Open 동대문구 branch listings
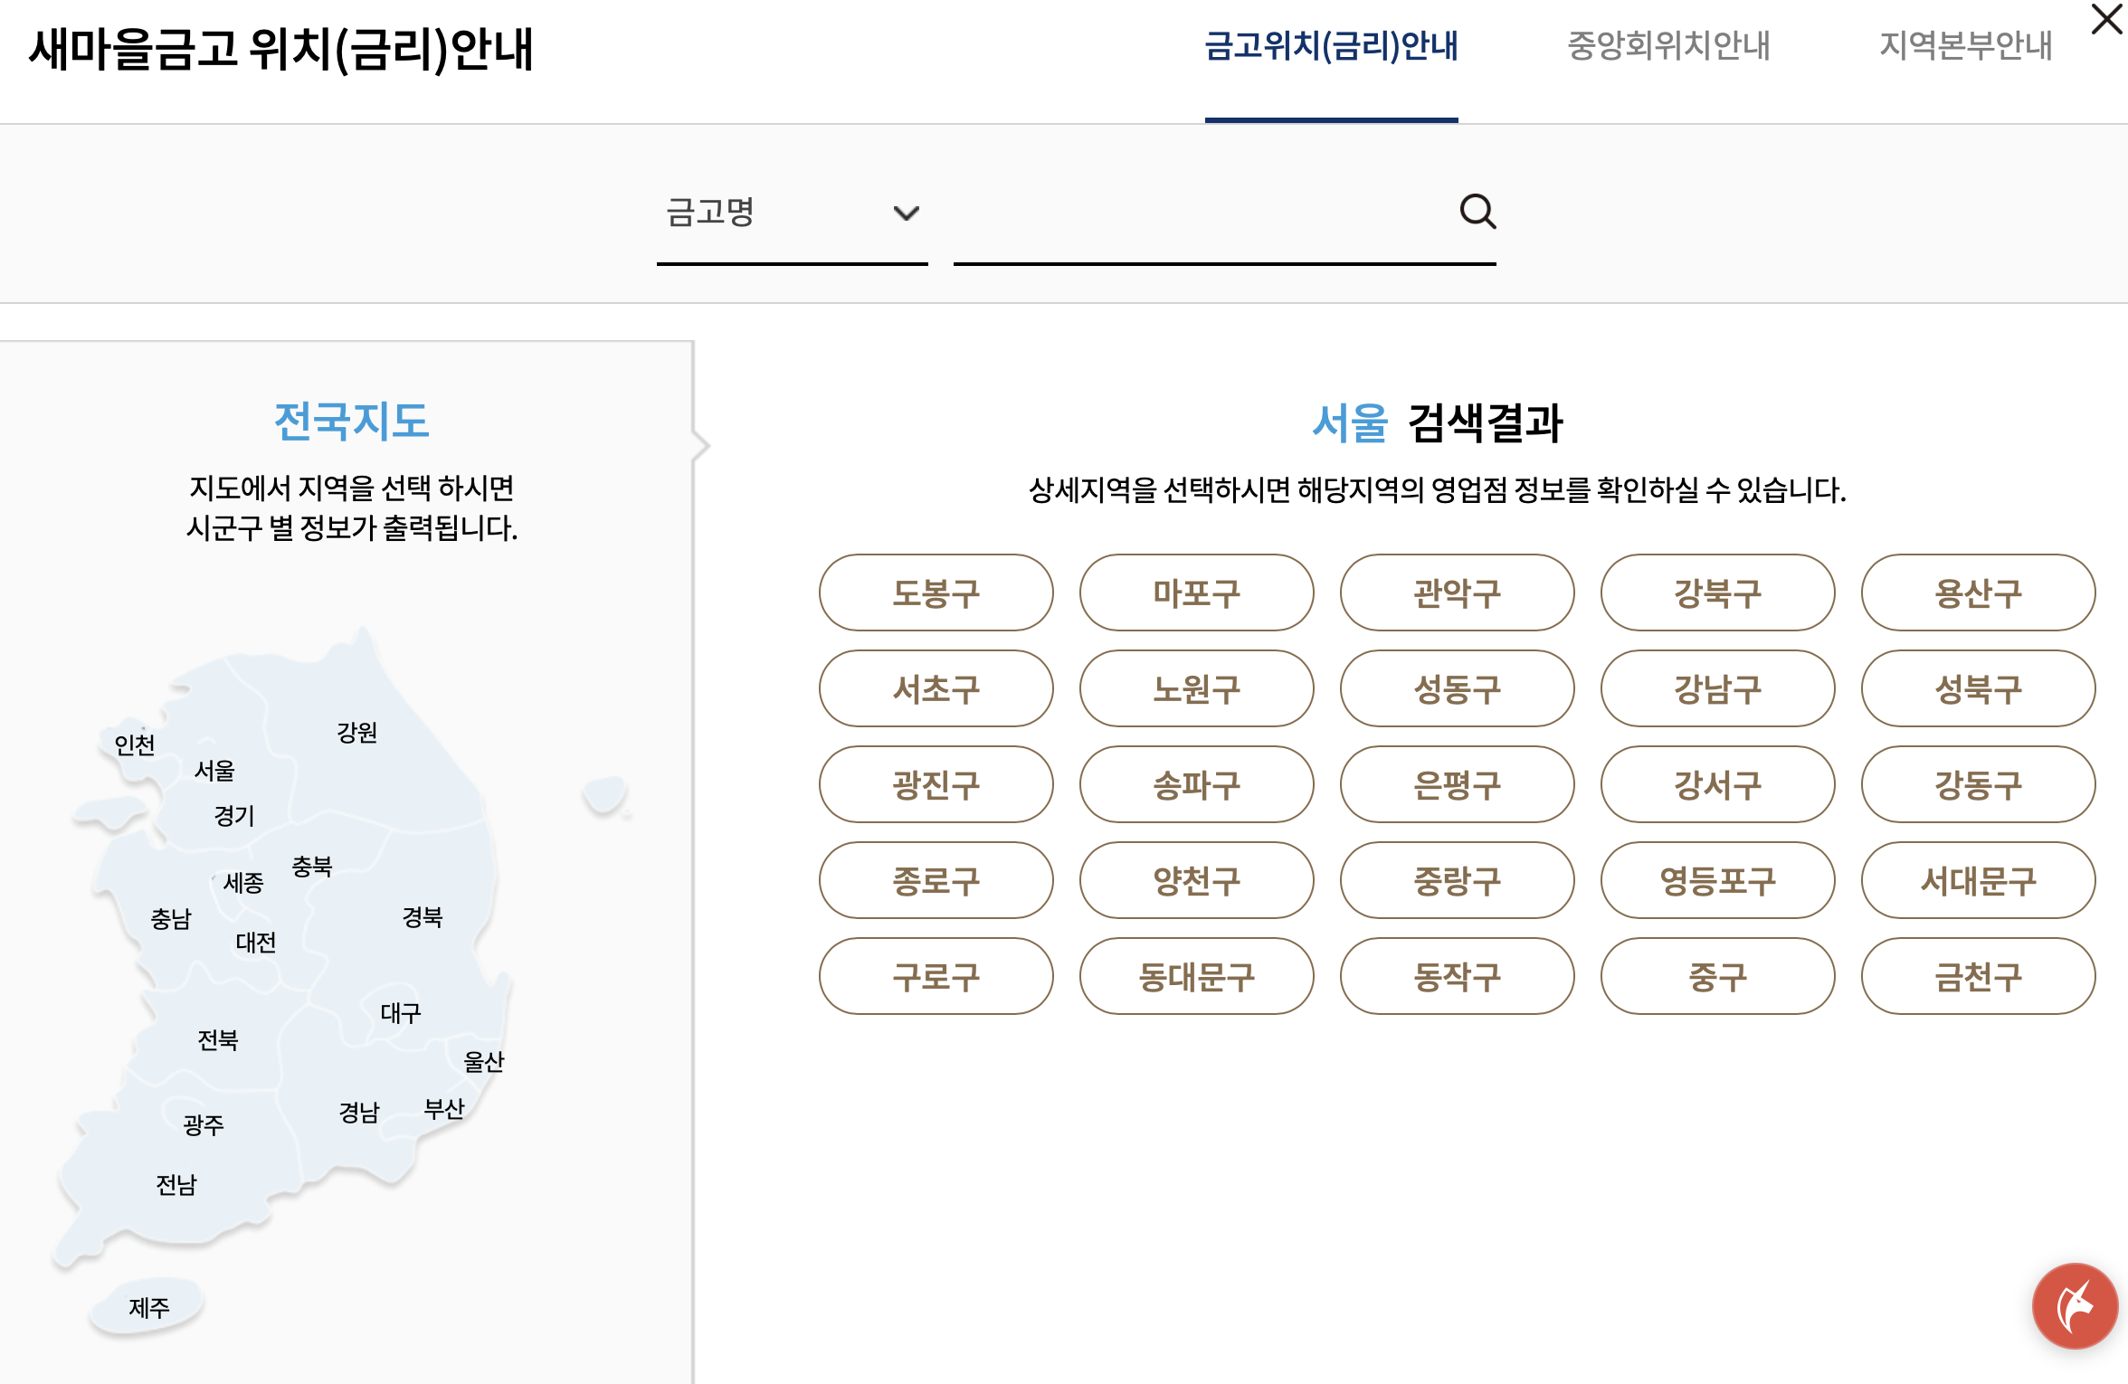The image size is (2128, 1384). tap(1196, 977)
